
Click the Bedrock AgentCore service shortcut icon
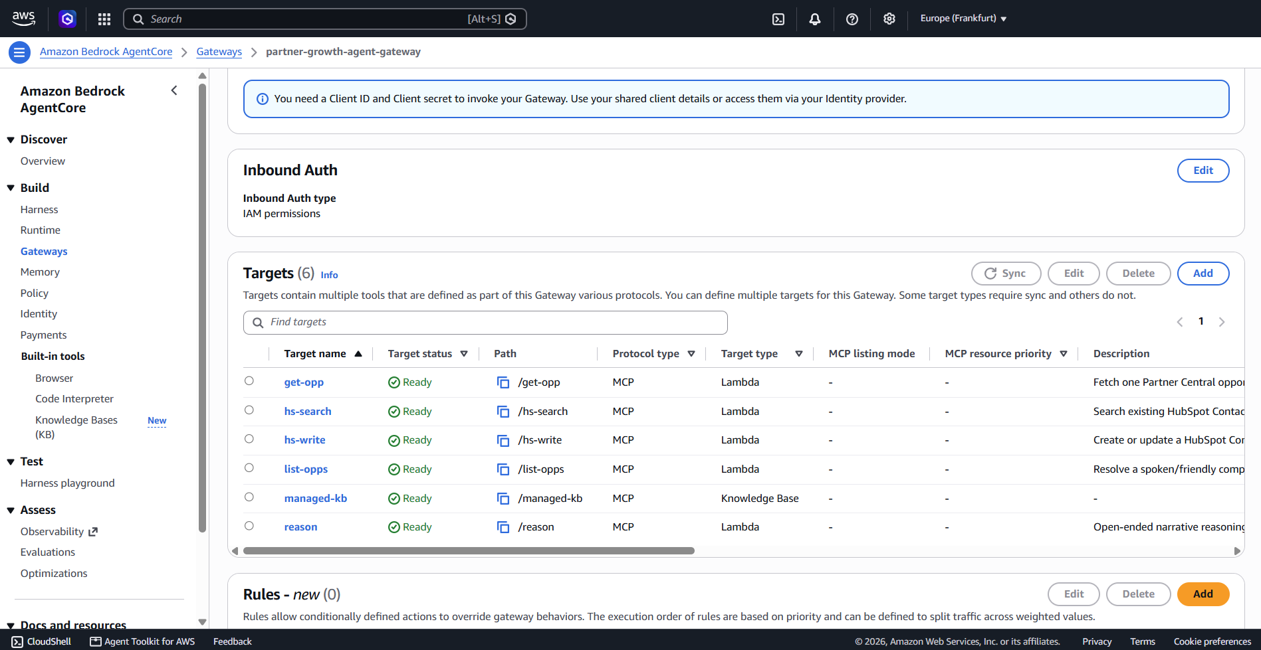click(x=67, y=19)
